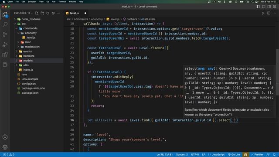Open the Explorer view in activity bar
The height and width of the screenshot is (157, 279).
[x=5, y=14]
